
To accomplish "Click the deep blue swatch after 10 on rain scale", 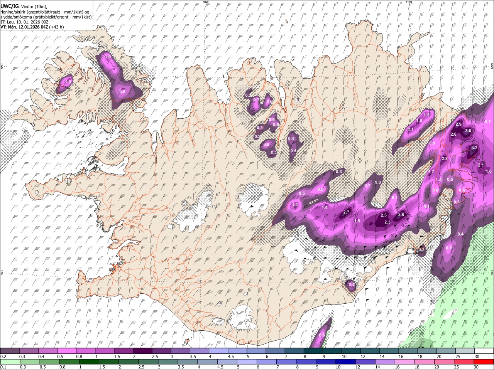I will coord(346,362).
